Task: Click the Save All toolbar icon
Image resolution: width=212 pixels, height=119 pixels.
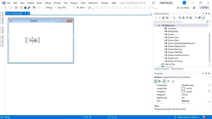Action: pyautogui.click(x=29, y=8)
